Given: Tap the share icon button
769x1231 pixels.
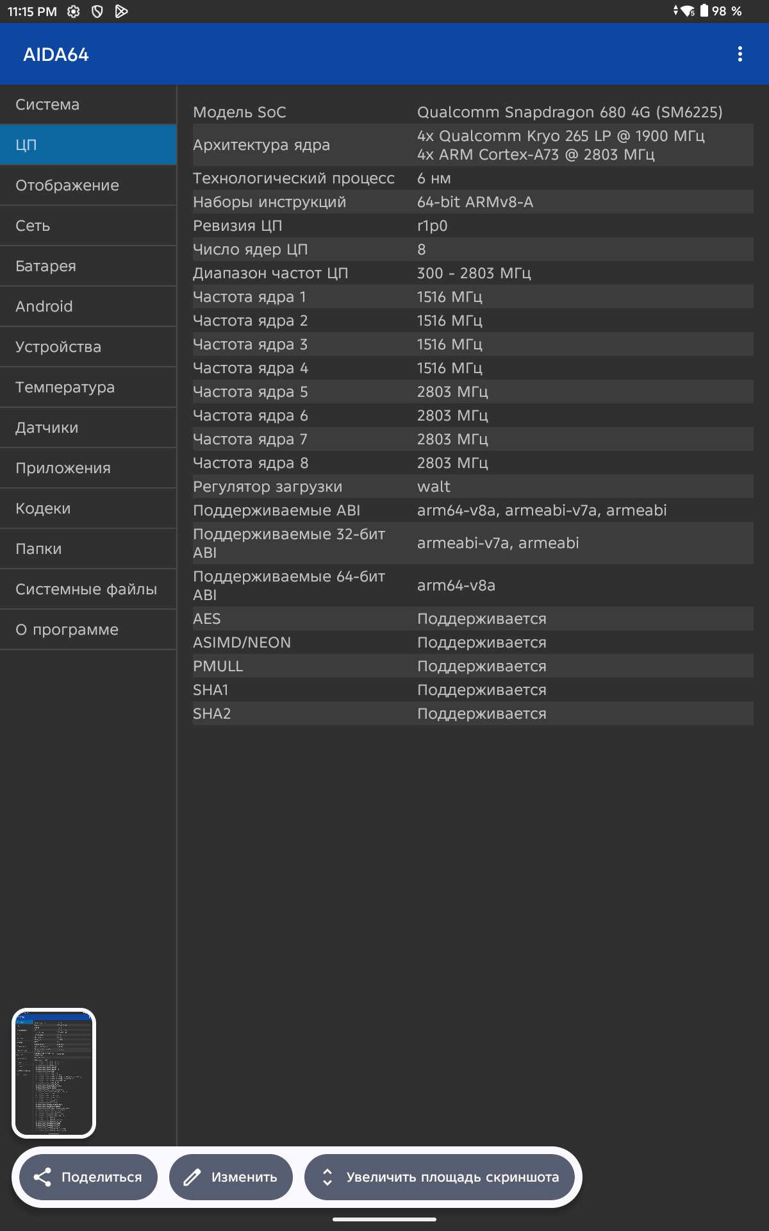Looking at the screenshot, I should click(x=88, y=1177).
